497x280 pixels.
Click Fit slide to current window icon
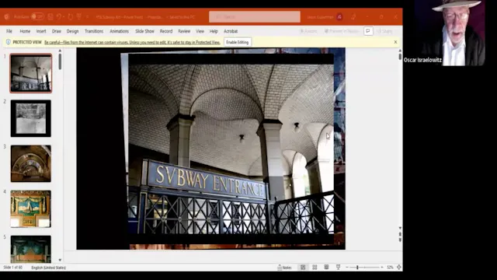[399, 268]
